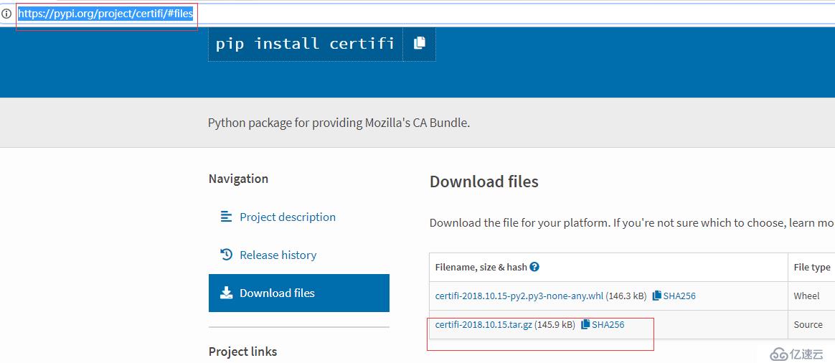This screenshot has width=835, height=363.
Task: Click the Project description list icon
Action: (226, 217)
